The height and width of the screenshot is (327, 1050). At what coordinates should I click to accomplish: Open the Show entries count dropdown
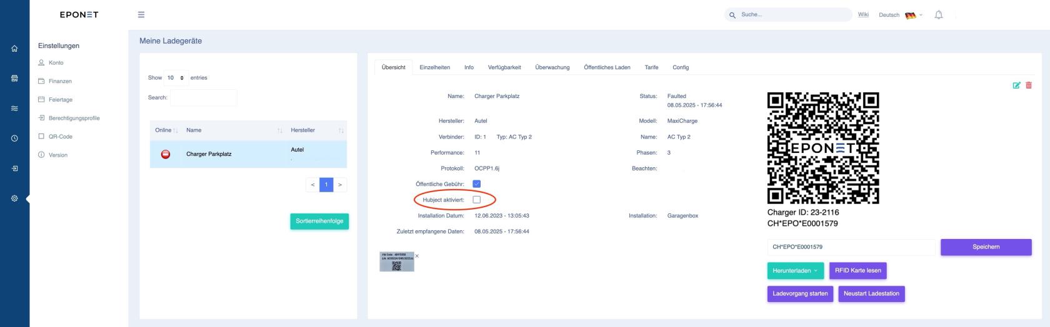pyautogui.click(x=176, y=78)
